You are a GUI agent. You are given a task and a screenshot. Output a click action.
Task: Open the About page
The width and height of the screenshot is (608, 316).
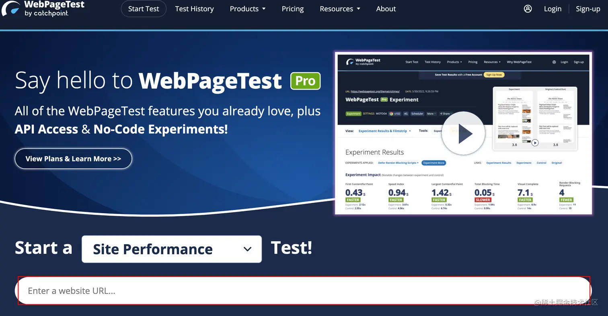(386, 9)
